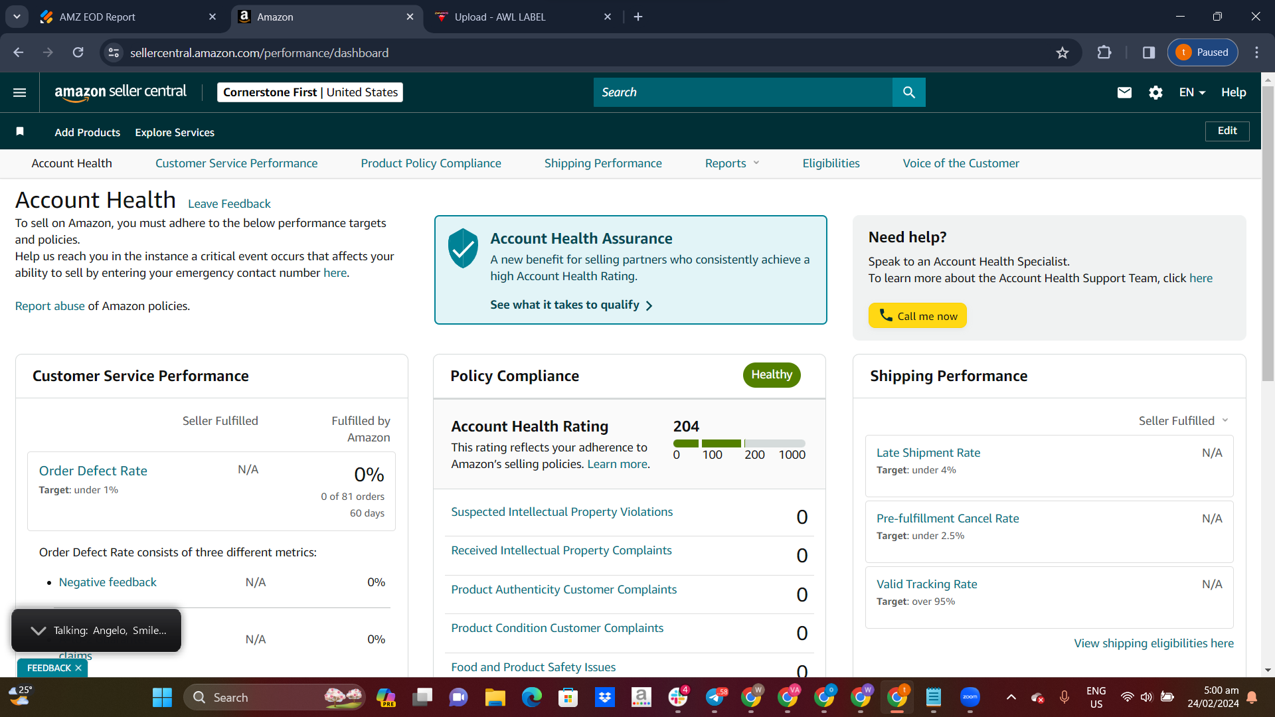The image size is (1275, 717).
Task: Open the Negative feedback link
Action: pos(108,582)
